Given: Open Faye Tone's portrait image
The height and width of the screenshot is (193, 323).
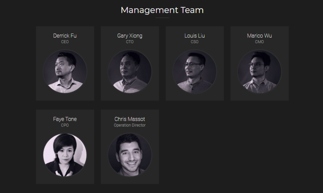Looking at the screenshot, I should [65, 155].
